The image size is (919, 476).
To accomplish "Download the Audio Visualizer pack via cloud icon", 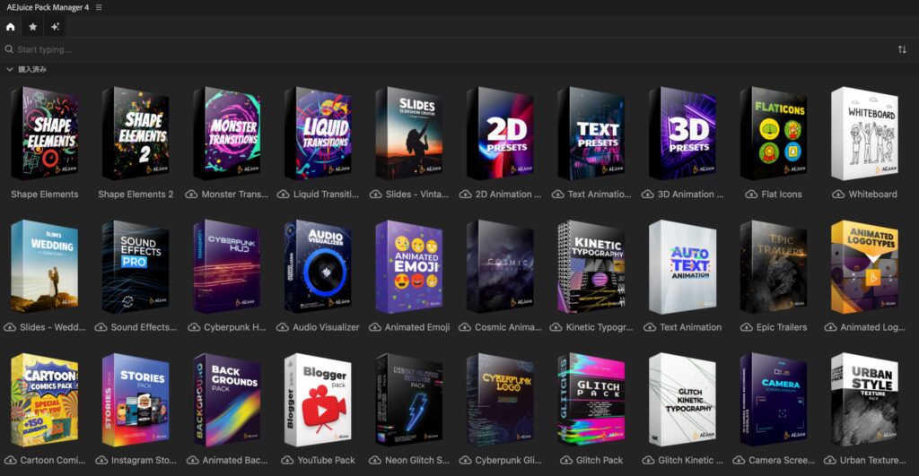I will (283, 328).
